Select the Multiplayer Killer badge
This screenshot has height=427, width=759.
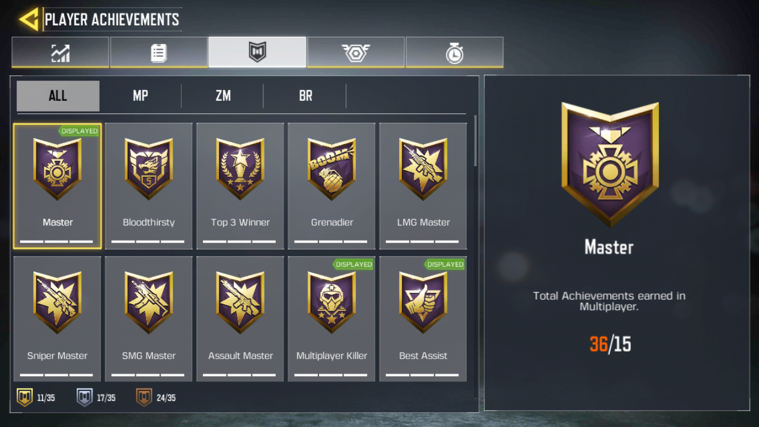coord(332,319)
